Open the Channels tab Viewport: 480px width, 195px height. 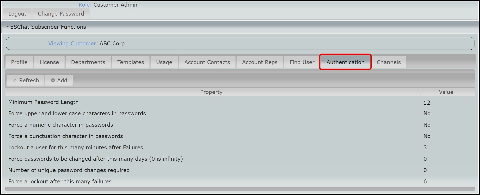pyautogui.click(x=389, y=62)
